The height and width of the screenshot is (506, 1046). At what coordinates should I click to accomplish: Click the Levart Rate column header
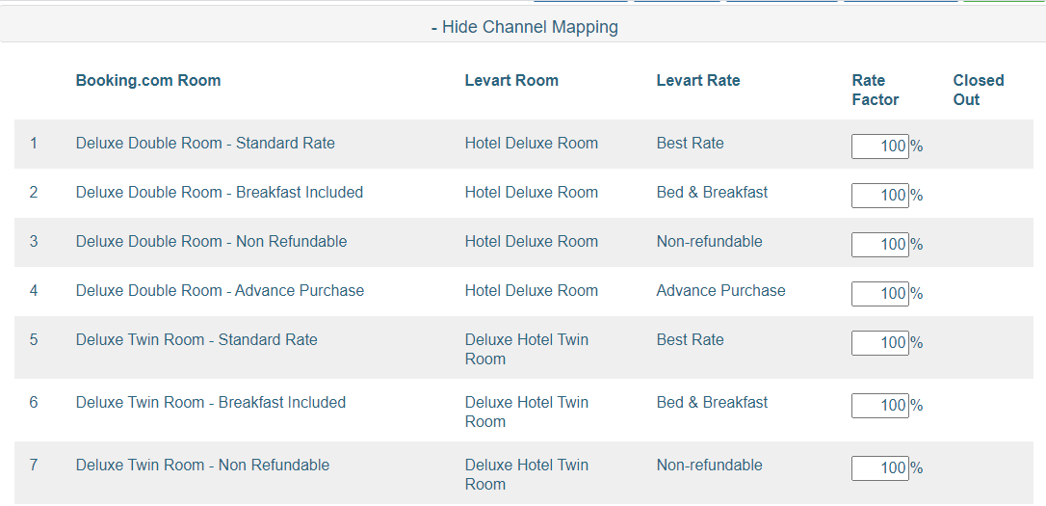(x=697, y=81)
